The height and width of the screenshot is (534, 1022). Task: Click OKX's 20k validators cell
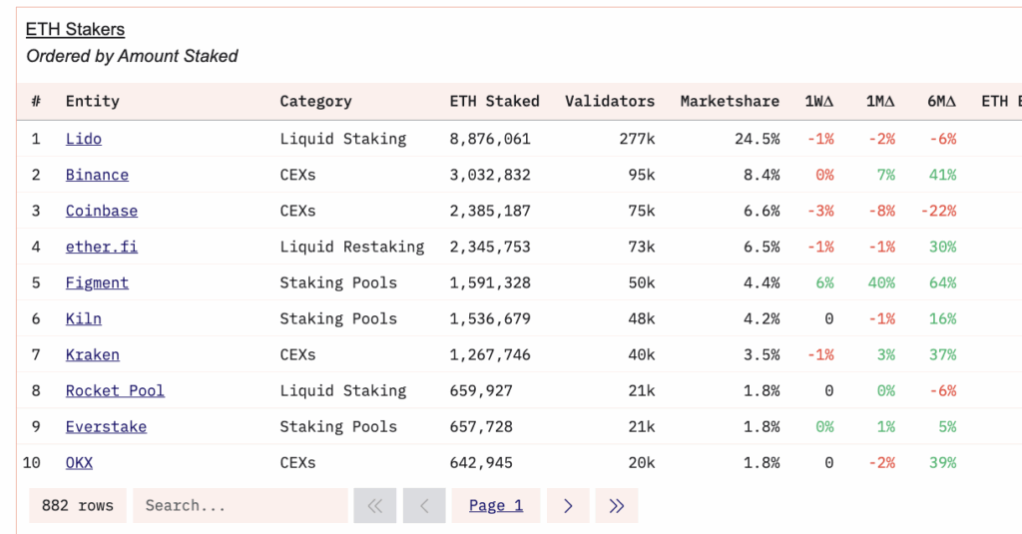pos(642,462)
